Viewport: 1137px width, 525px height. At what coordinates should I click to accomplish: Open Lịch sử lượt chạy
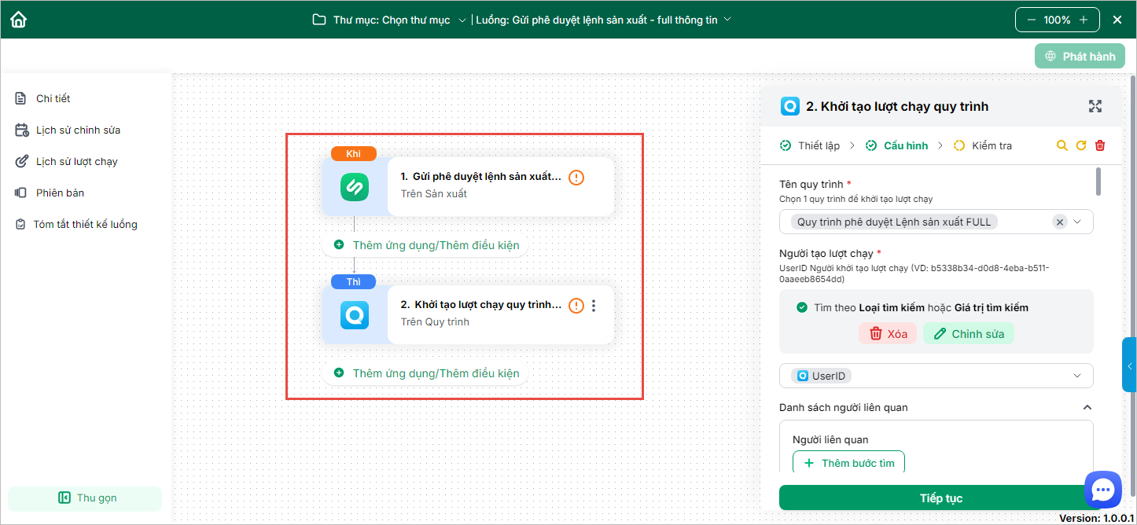point(76,161)
